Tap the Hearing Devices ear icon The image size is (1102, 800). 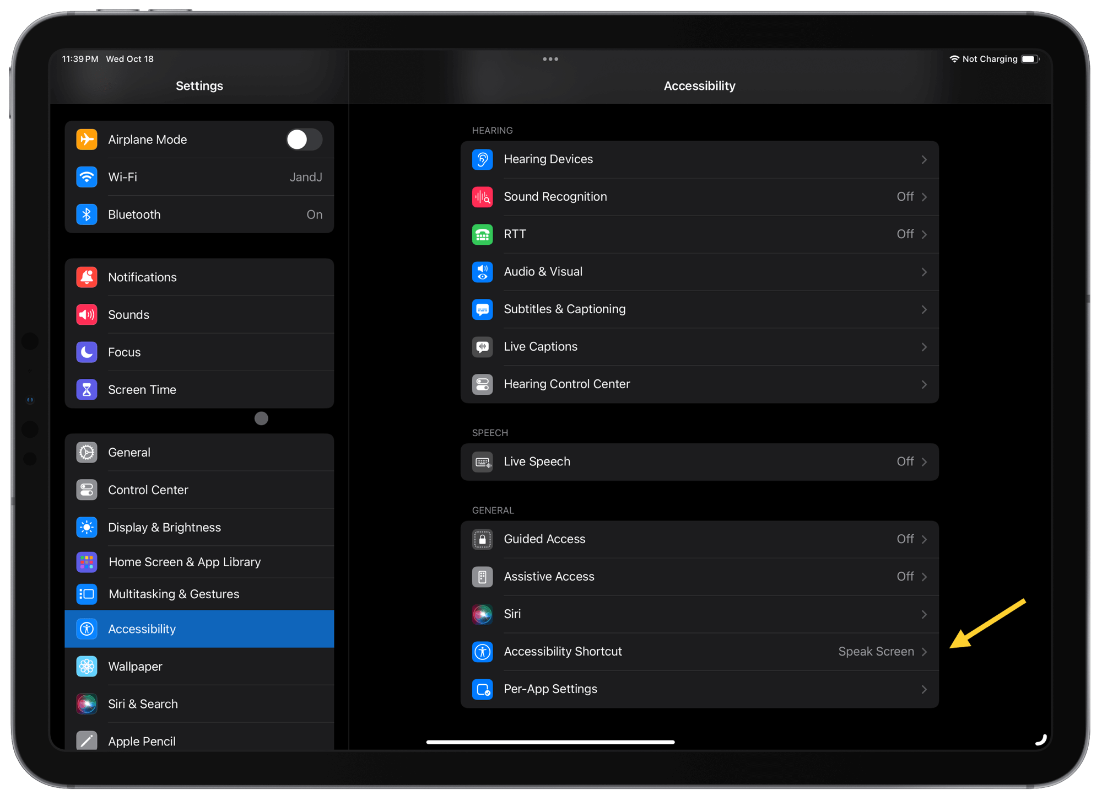tap(482, 159)
